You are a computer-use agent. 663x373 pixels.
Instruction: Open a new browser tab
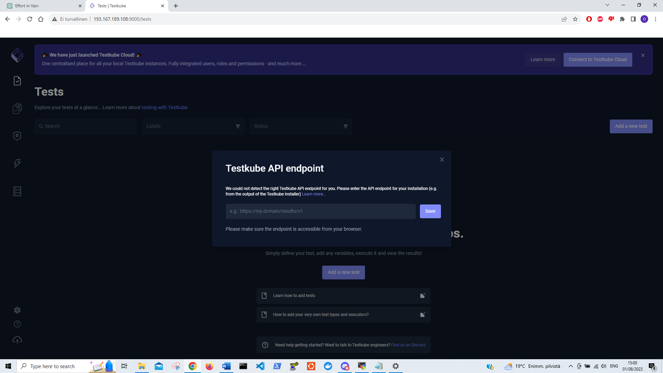pos(176,6)
